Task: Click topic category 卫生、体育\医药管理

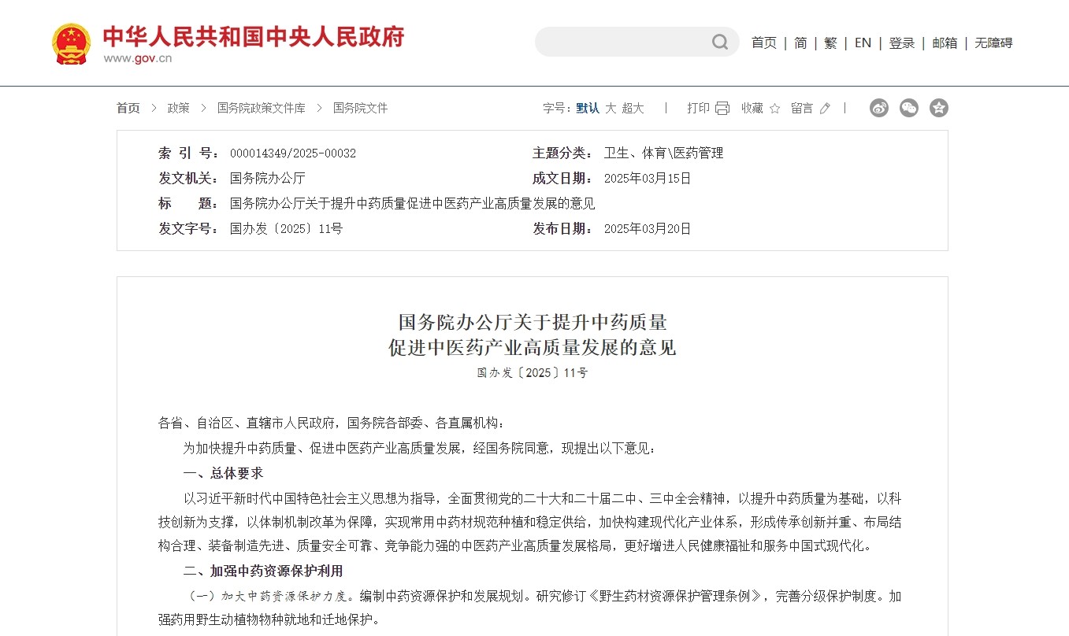Action: tap(663, 153)
